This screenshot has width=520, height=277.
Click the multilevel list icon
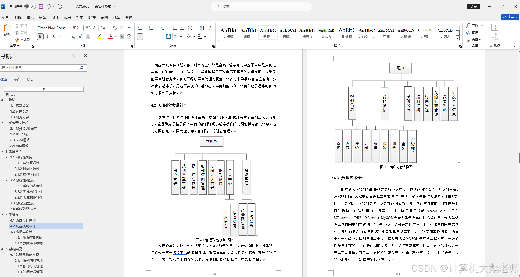pyautogui.click(x=162, y=28)
